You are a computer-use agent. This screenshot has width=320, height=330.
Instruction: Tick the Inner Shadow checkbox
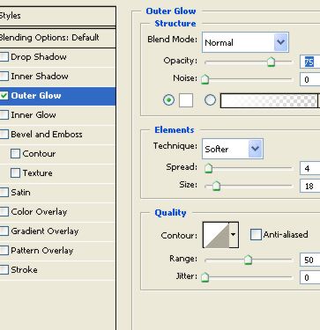click(4, 76)
